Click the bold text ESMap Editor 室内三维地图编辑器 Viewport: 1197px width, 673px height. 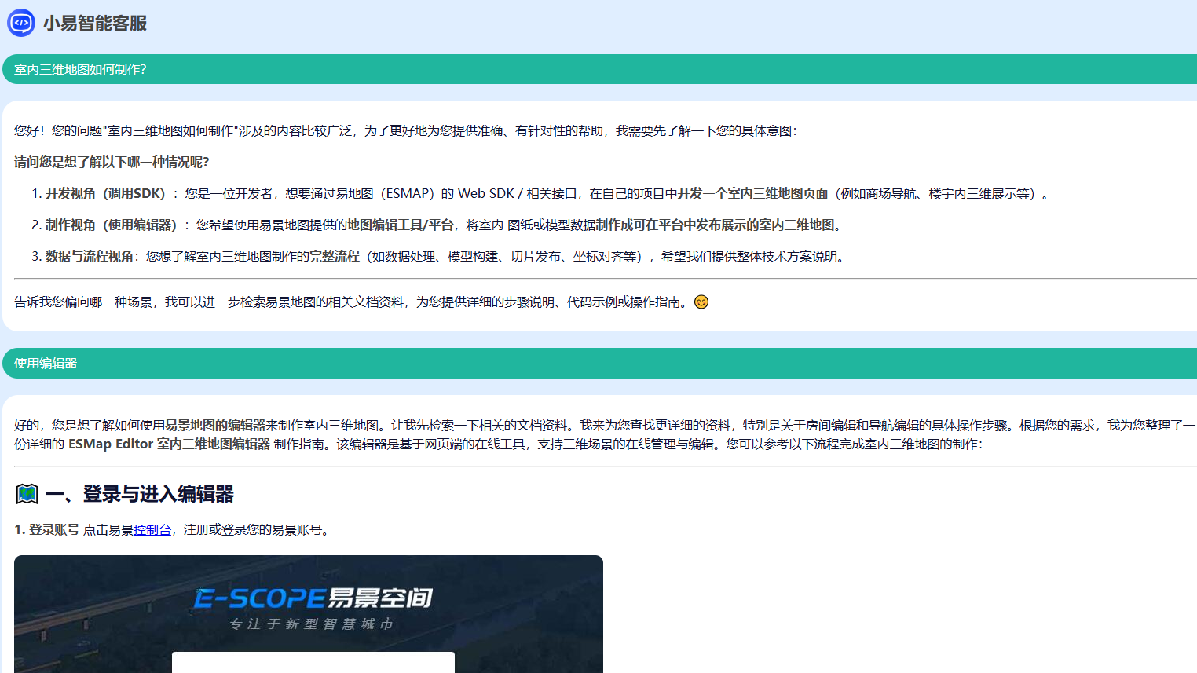point(170,444)
